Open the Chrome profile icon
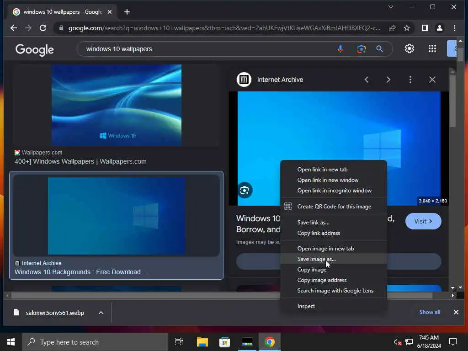Screen dimensions: 468x351 439,28
